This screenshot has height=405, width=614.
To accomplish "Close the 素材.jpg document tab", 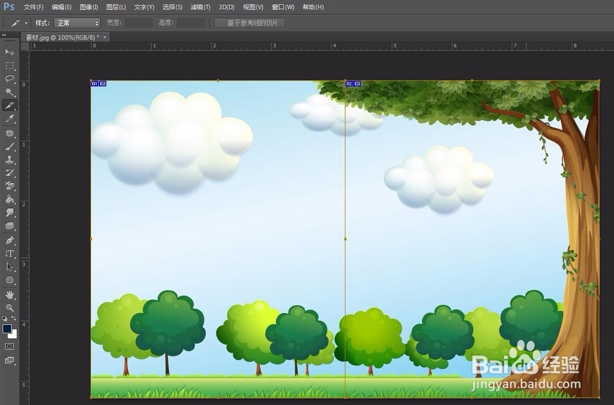I will click(104, 37).
